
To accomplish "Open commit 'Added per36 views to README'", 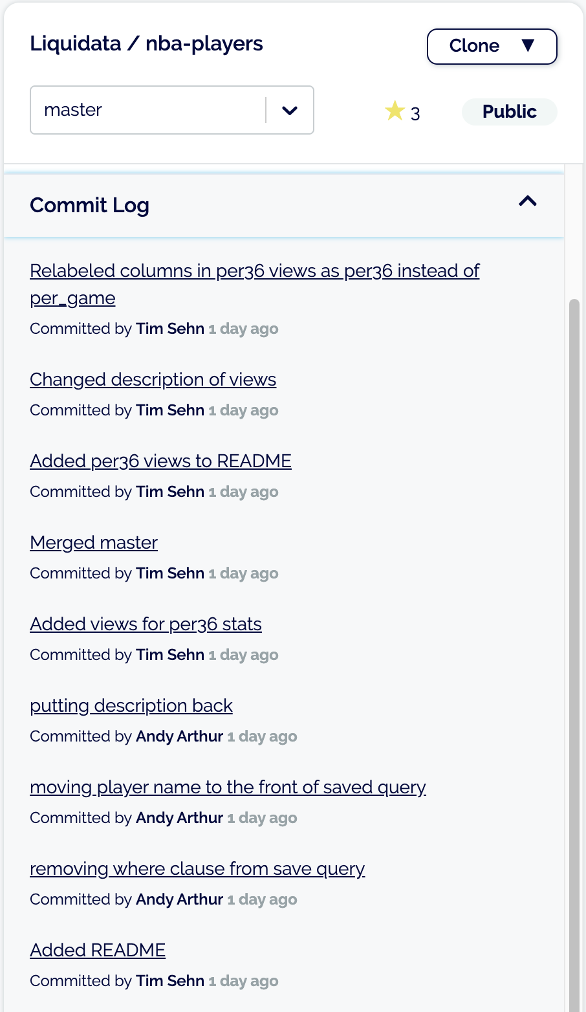I will click(160, 461).
